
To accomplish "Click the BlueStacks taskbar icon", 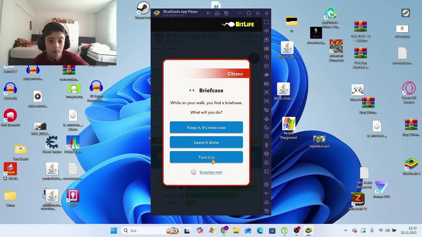I will (308, 230).
